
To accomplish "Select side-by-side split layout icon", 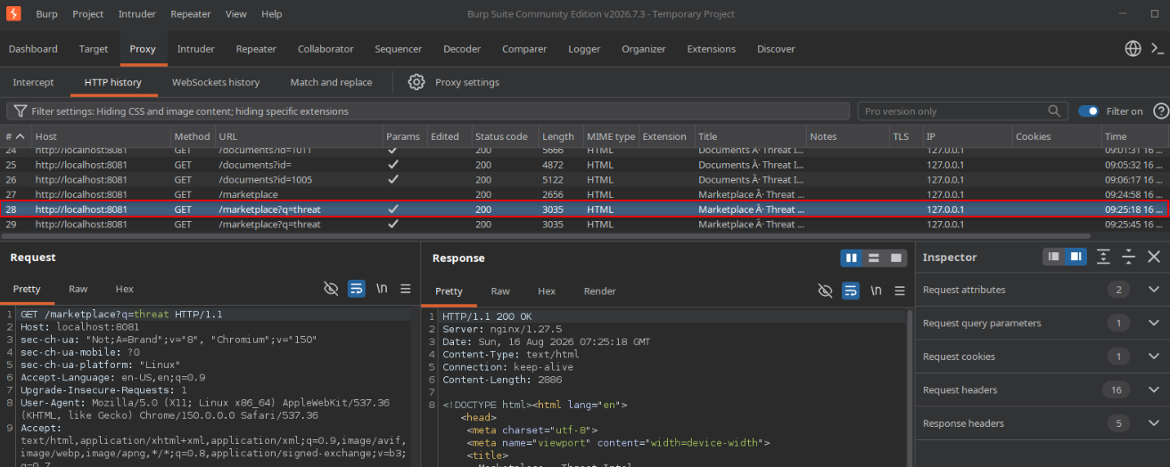I will point(852,258).
